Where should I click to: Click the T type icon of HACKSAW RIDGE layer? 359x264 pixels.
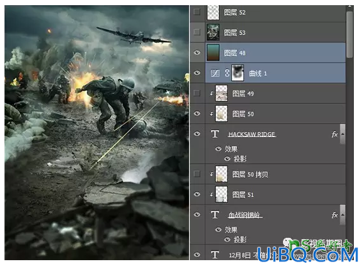(x=215, y=134)
